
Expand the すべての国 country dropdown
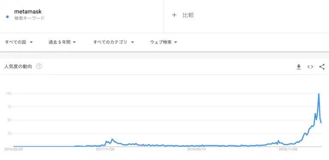click(x=19, y=42)
